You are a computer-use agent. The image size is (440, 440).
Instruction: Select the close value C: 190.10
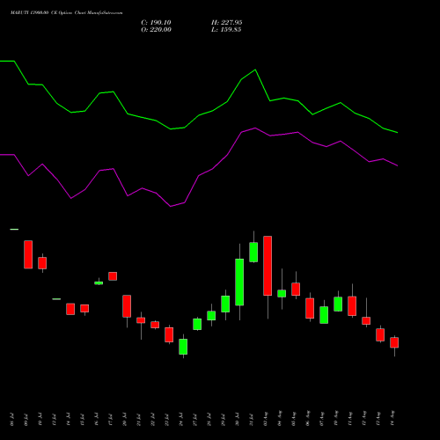(156, 23)
